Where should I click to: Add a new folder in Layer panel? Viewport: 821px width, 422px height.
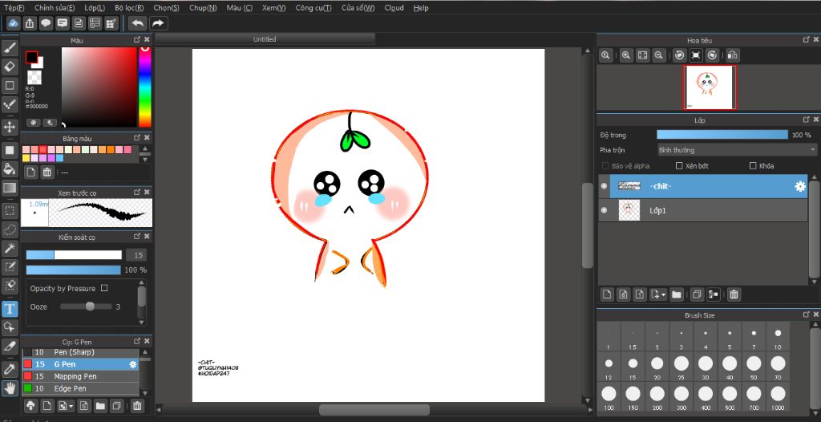tap(677, 294)
